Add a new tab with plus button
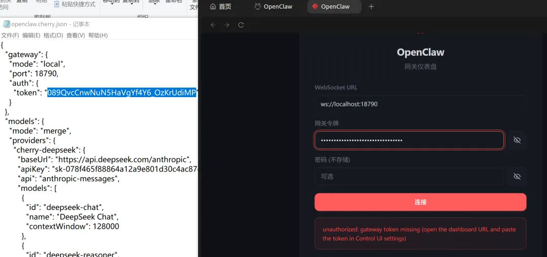This screenshot has height=257, width=547. [x=371, y=7]
